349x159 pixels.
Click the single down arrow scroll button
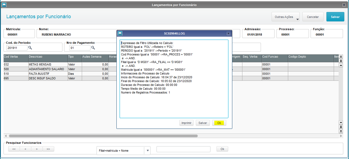pos(341,123)
